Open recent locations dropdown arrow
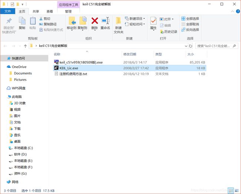Image resolution: width=241 pixels, height=194 pixels. pyautogui.click(x=20, y=46)
